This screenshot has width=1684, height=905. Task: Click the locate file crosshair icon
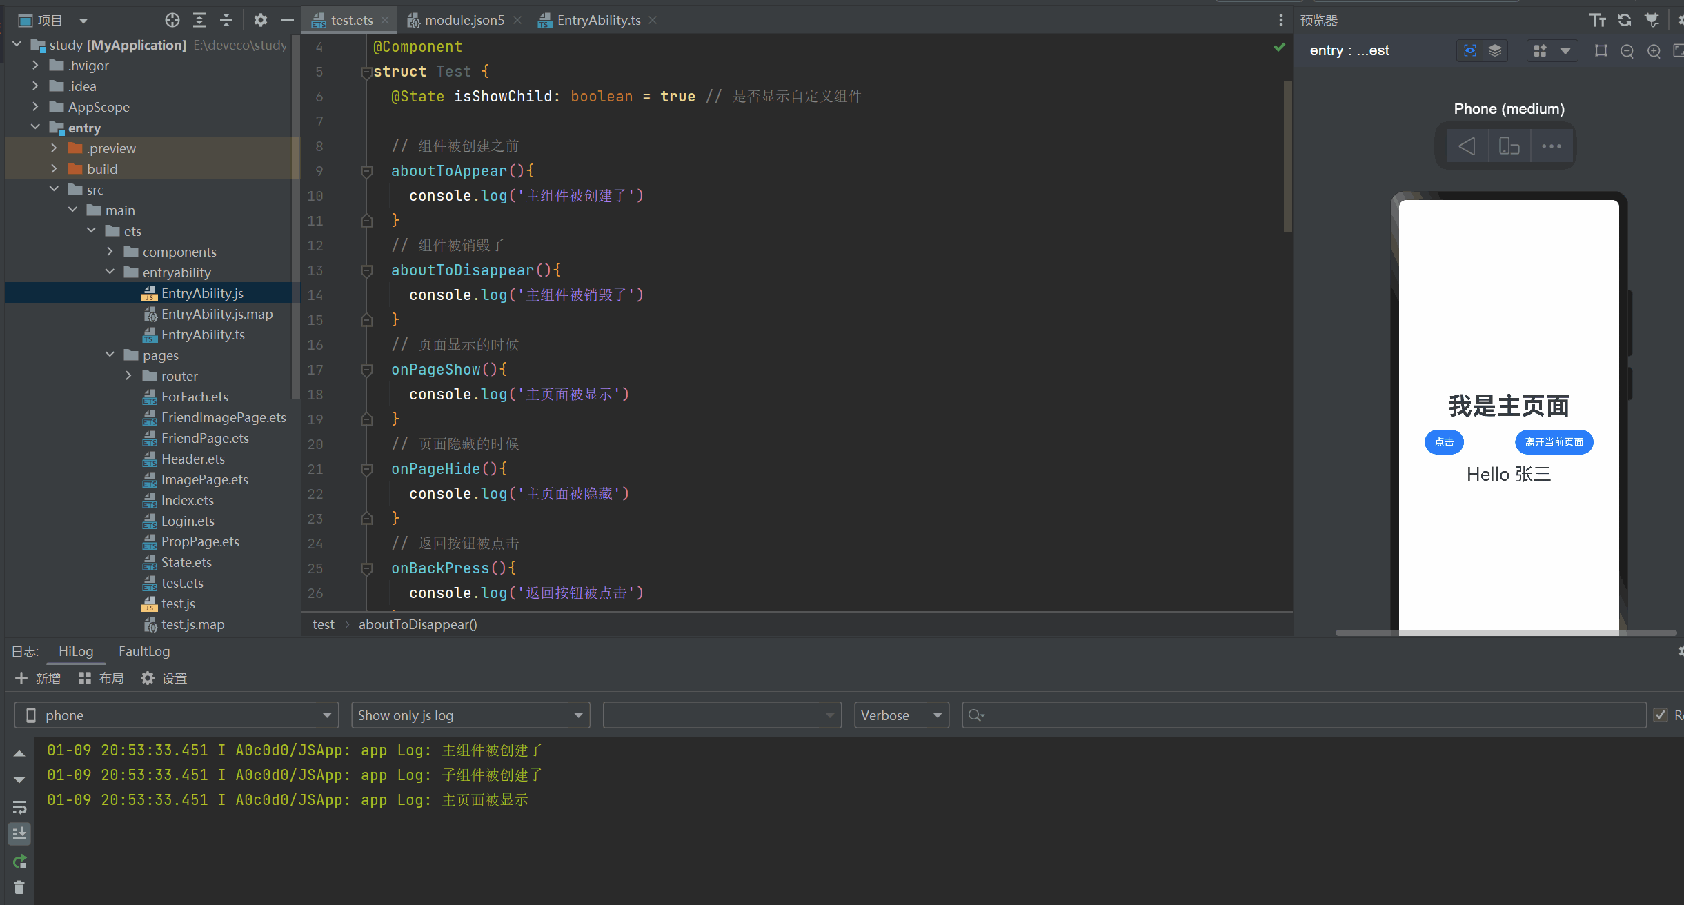click(x=172, y=21)
